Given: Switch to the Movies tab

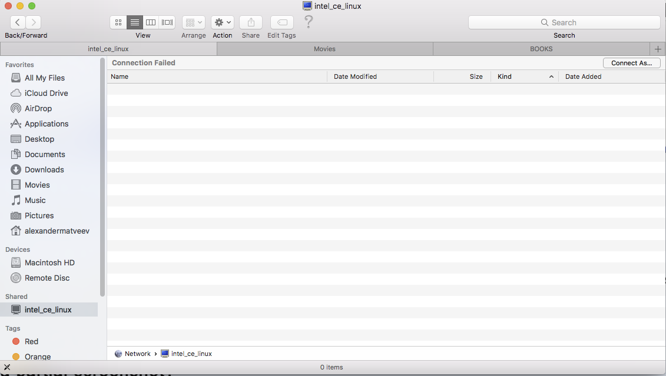Looking at the screenshot, I should pyautogui.click(x=324, y=49).
